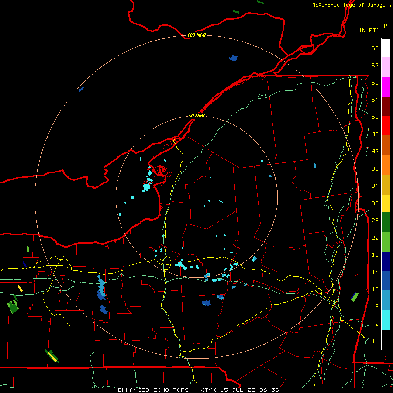Click legend value "6"

tap(377, 306)
